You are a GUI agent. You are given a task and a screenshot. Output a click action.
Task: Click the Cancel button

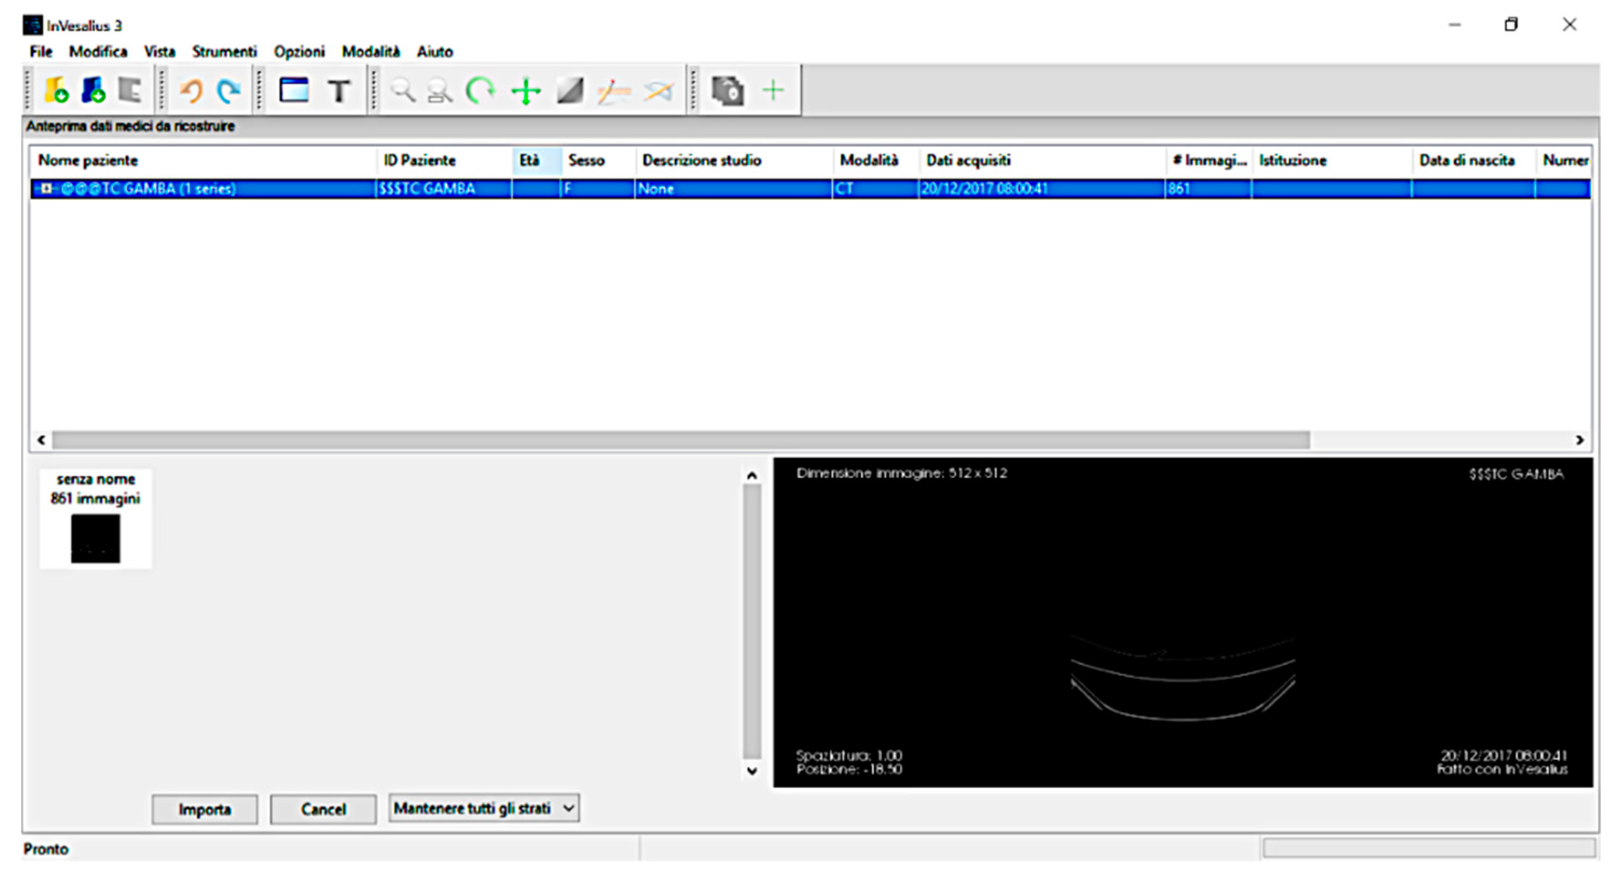click(323, 809)
